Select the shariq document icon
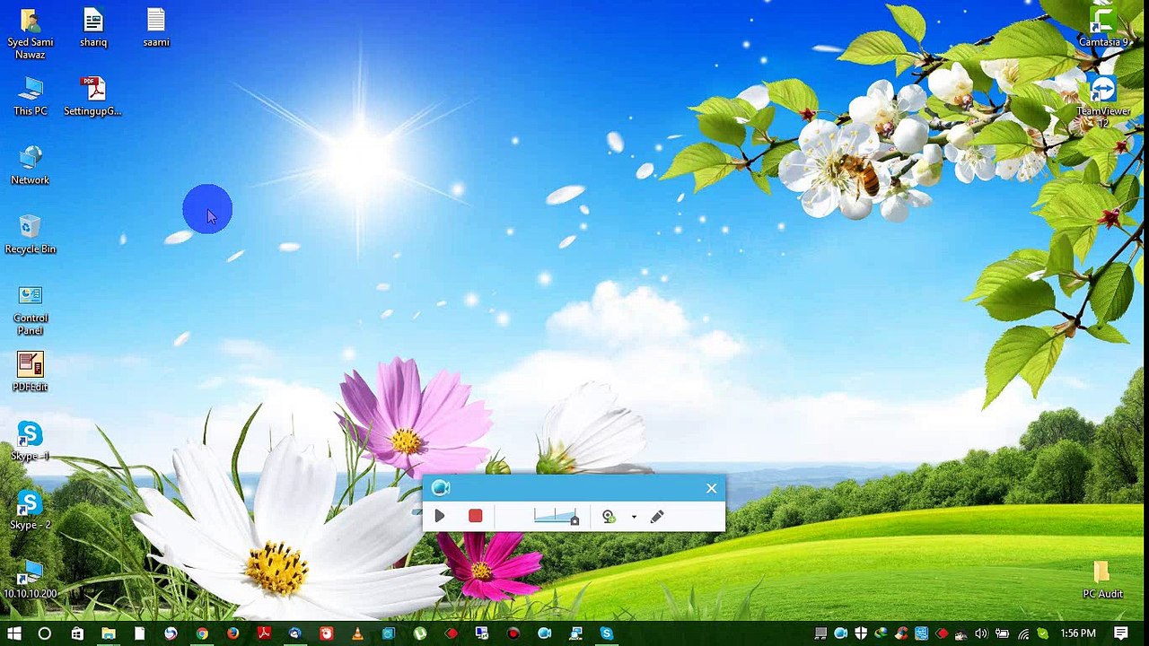The image size is (1149, 646). 93,28
